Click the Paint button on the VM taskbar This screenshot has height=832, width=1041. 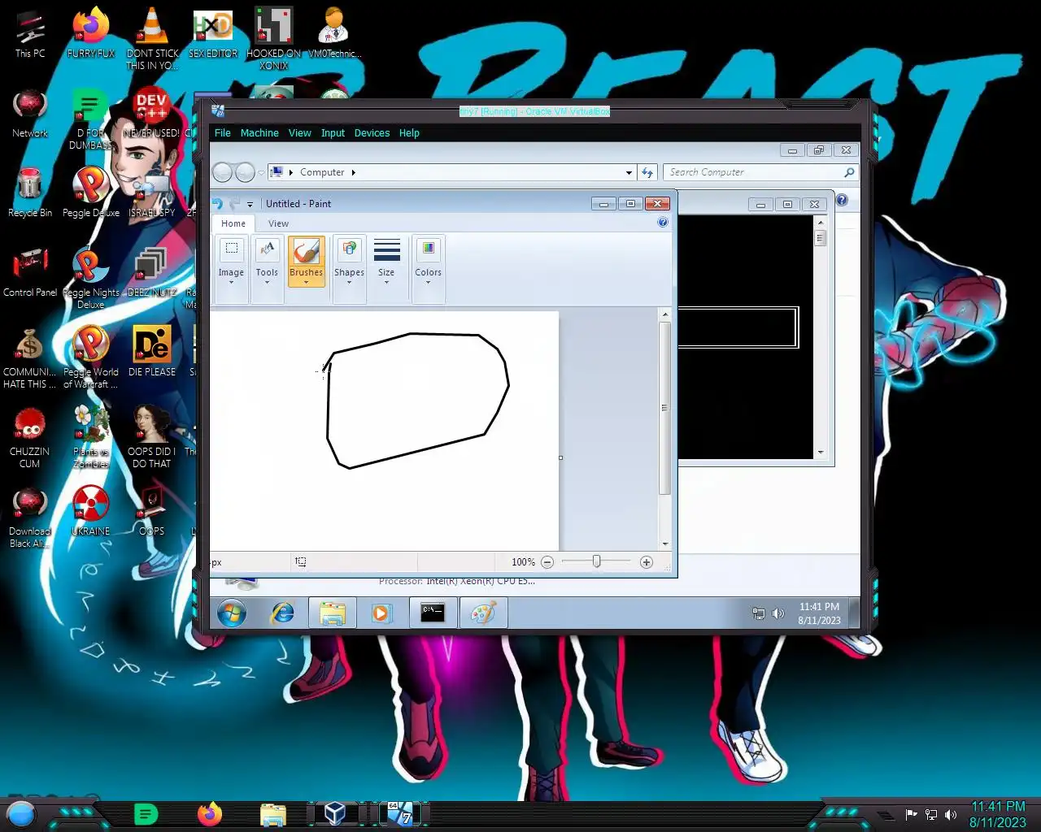pyautogui.click(x=484, y=613)
